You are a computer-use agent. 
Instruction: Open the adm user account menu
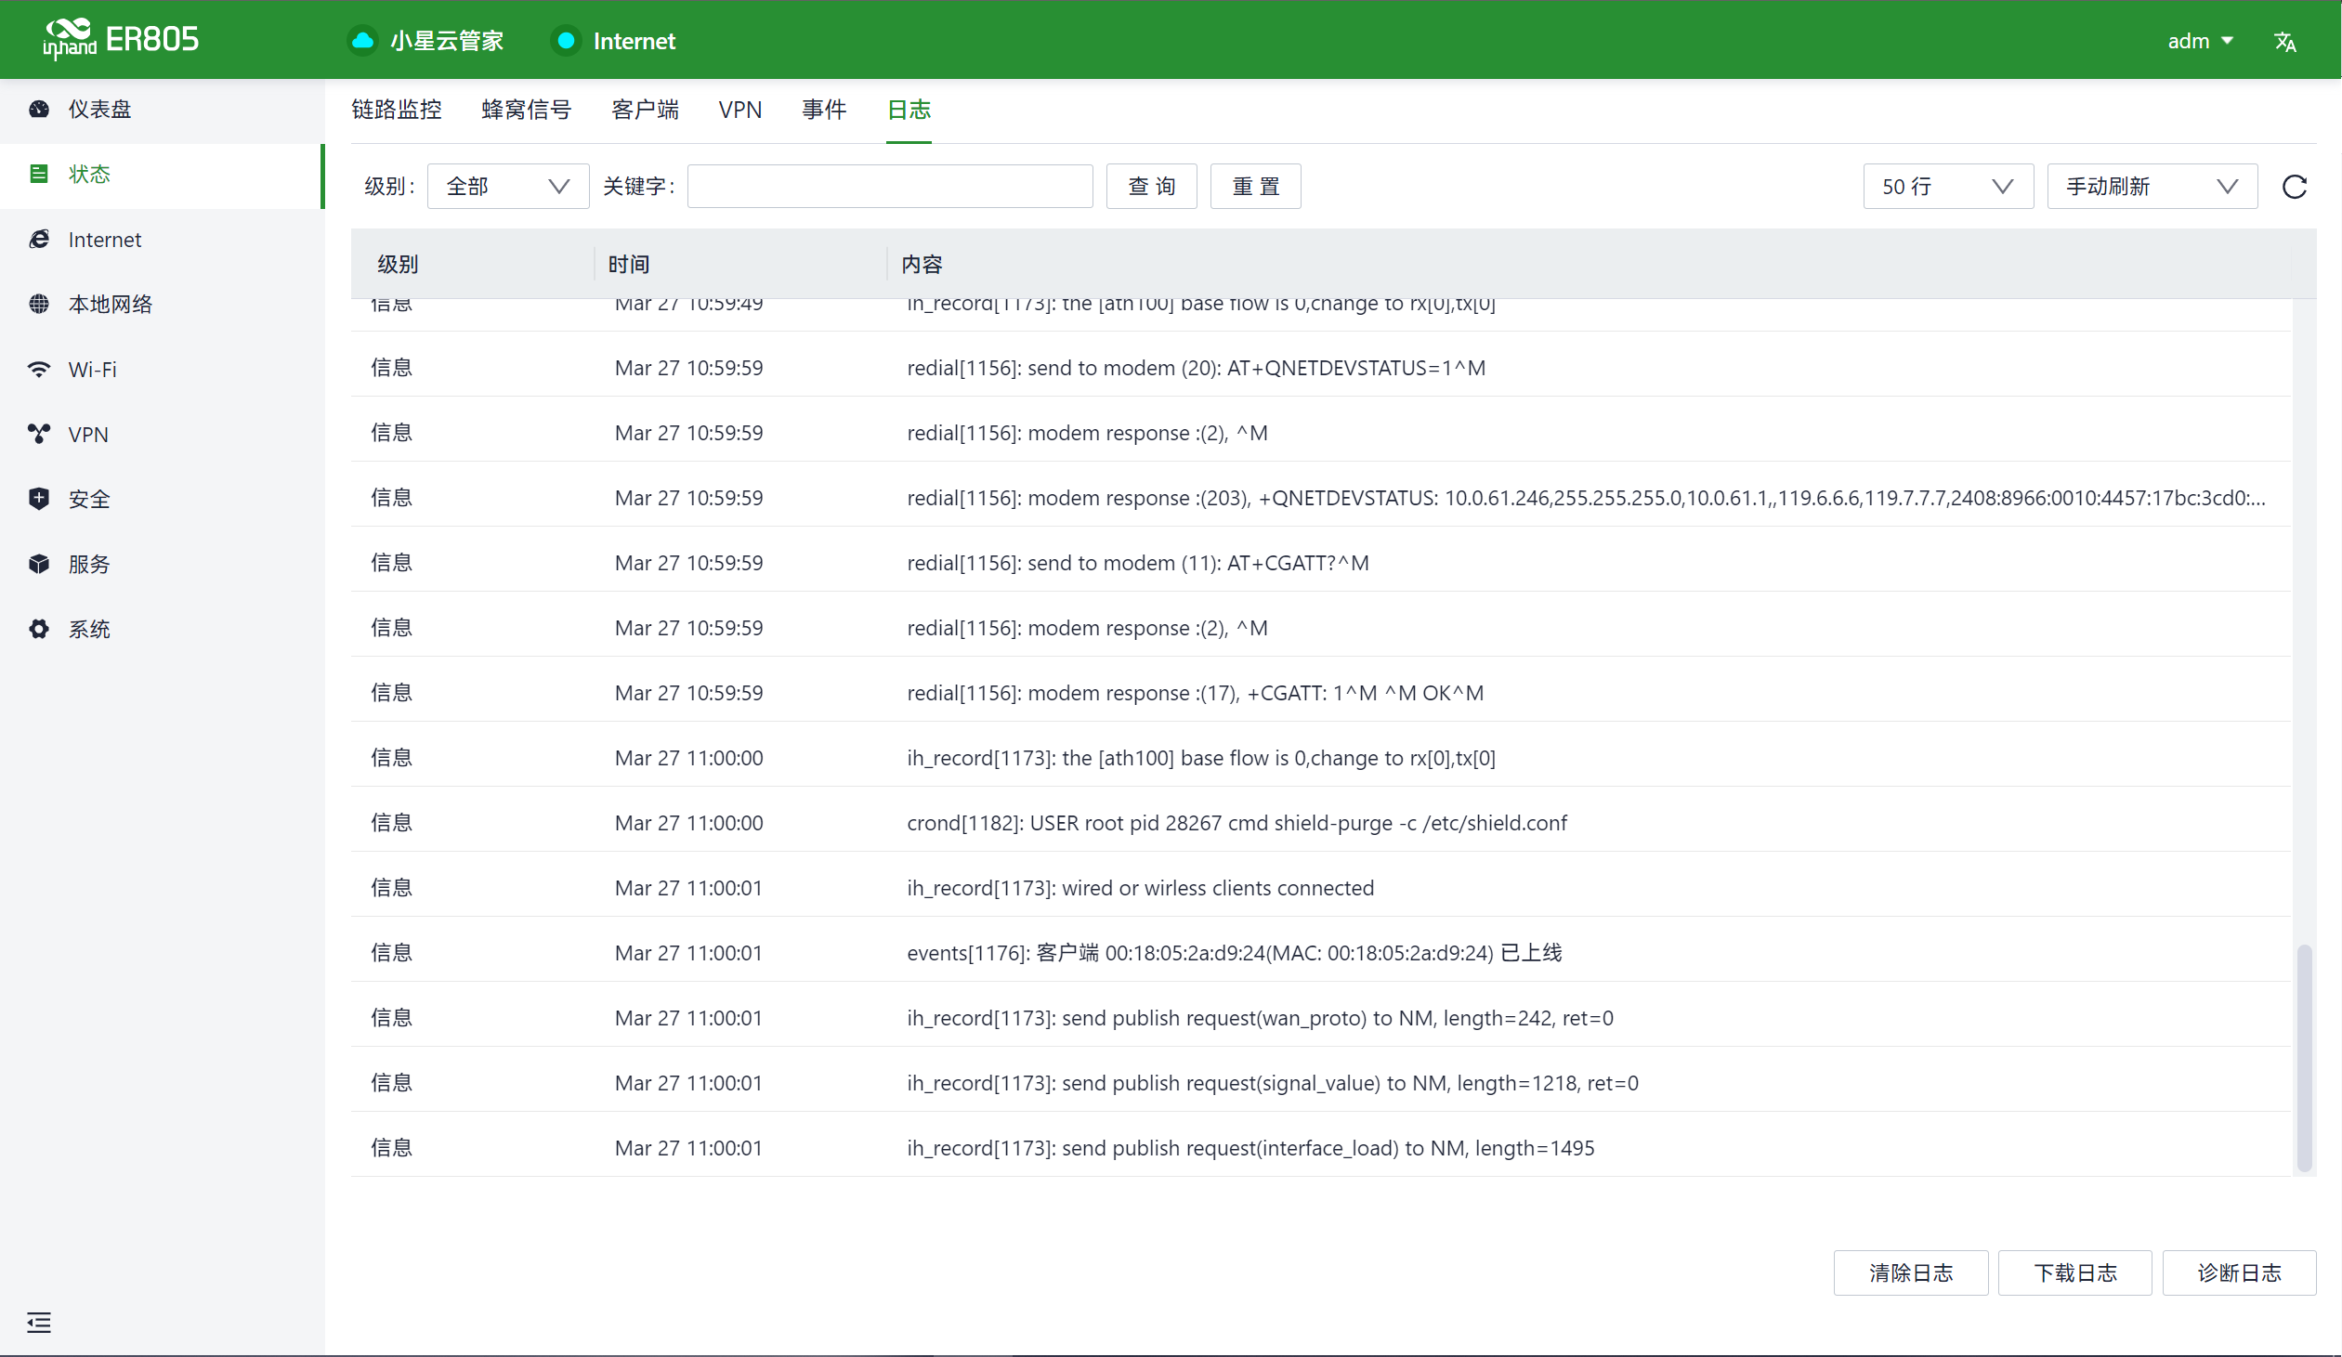tap(2200, 41)
